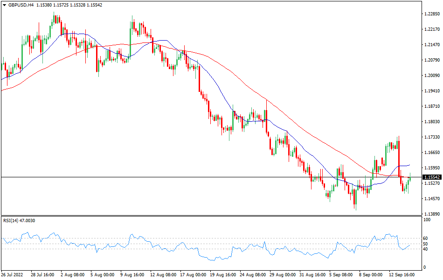Select the 5 Sep 08:00 time label

pos(342,275)
